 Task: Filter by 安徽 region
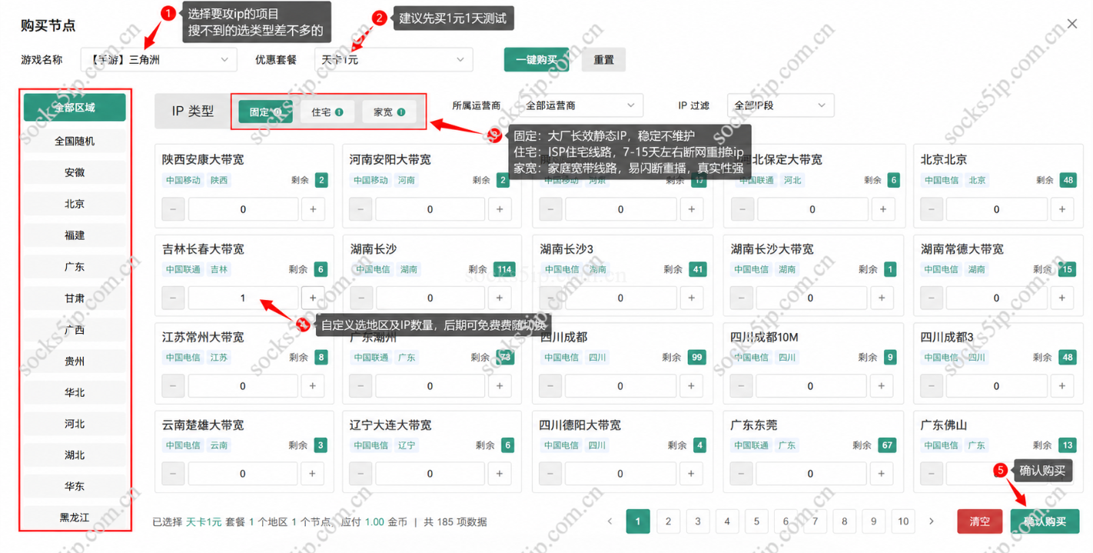[75, 173]
